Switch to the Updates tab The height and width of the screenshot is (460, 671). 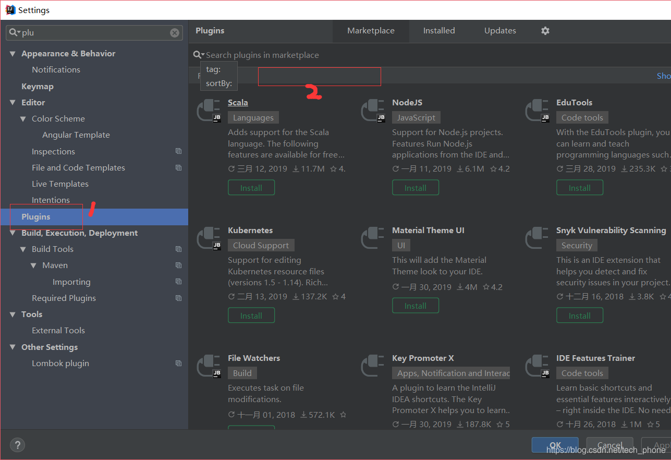(500, 31)
